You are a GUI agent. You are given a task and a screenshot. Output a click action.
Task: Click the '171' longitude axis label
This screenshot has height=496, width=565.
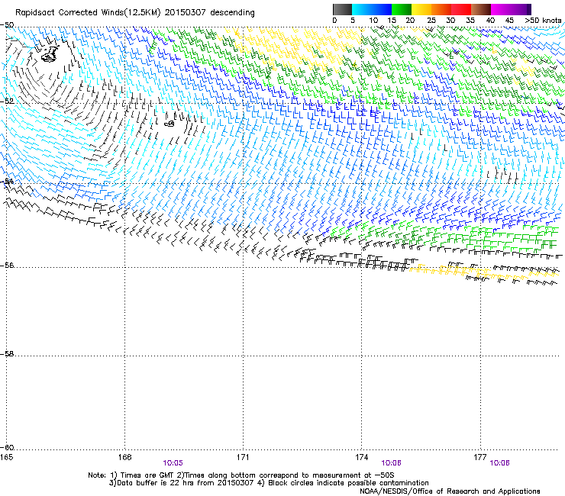(x=243, y=457)
